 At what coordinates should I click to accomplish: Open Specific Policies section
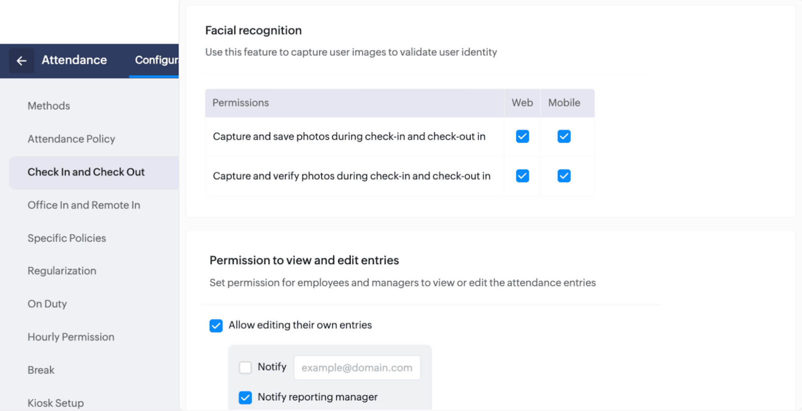click(x=67, y=238)
